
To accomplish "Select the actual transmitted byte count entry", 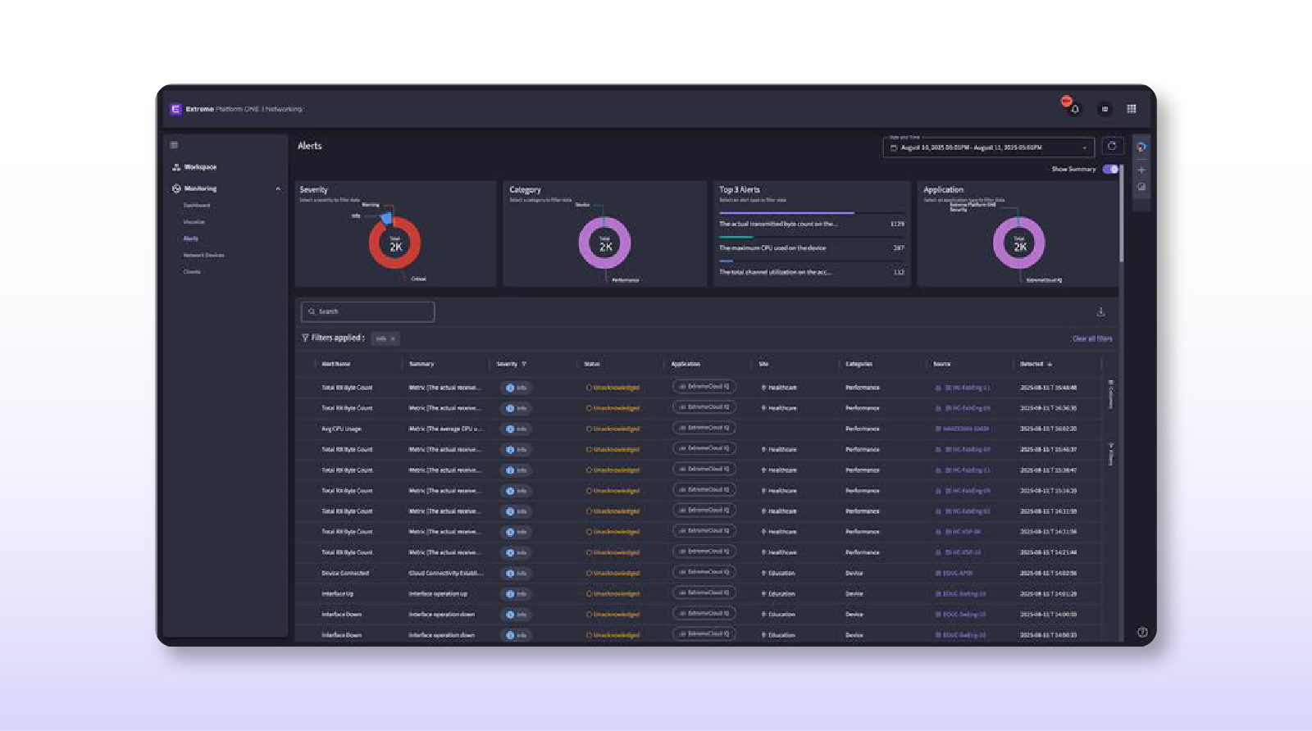I will [x=812, y=224].
